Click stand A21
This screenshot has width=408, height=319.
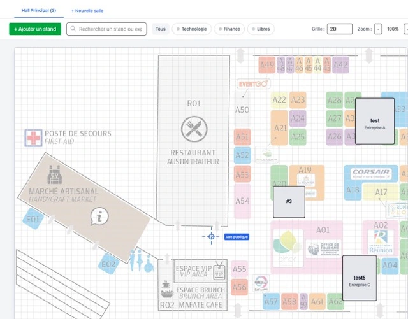[x=279, y=127]
